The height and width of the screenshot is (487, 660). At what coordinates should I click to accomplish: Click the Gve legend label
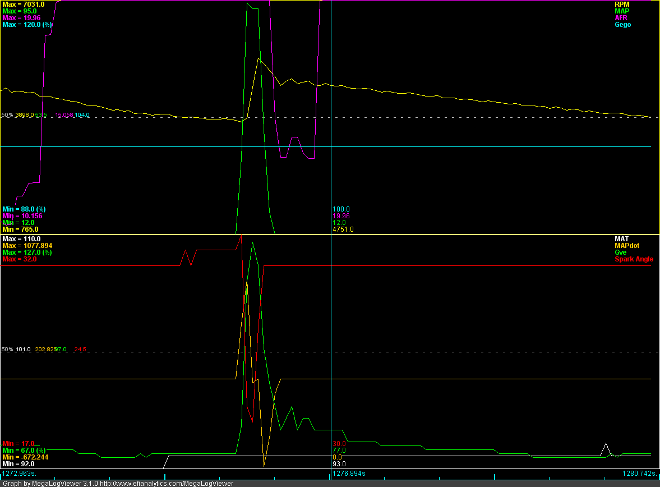[x=620, y=253]
